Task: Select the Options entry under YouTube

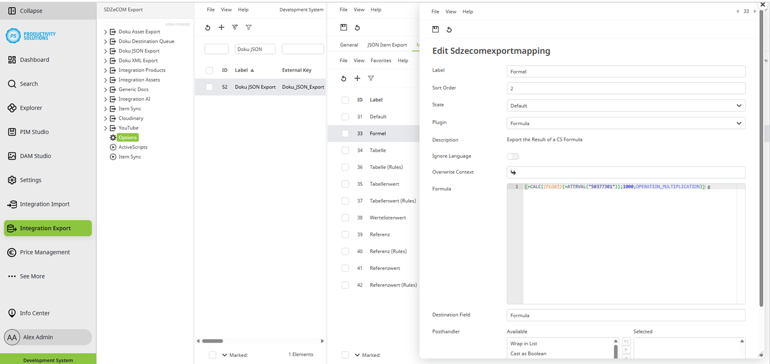Action: 128,137
